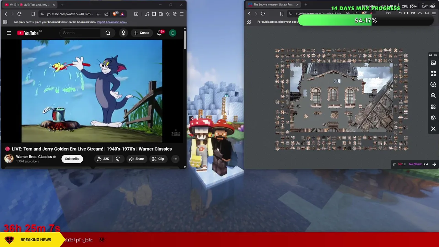This screenshot has width=439, height=247.
Task: Open puzzle settings gear
Action: (433, 118)
